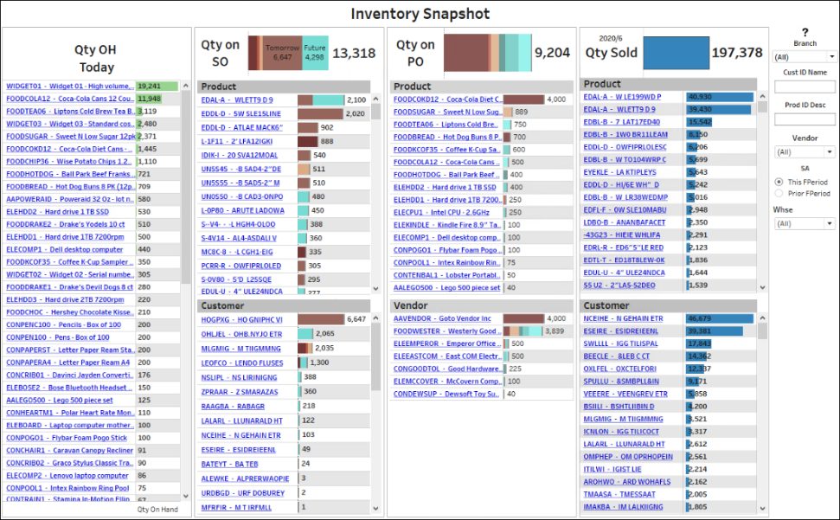Open the Vendor filter dropdown

point(805,152)
